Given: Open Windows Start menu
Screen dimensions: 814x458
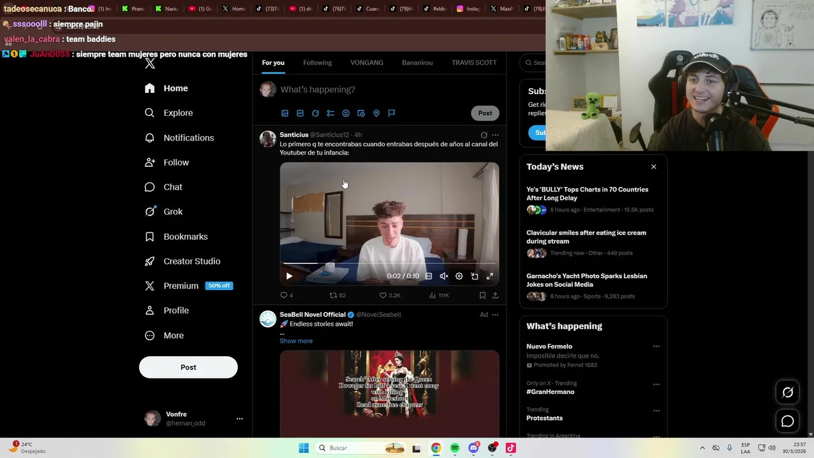Looking at the screenshot, I should tap(304, 448).
